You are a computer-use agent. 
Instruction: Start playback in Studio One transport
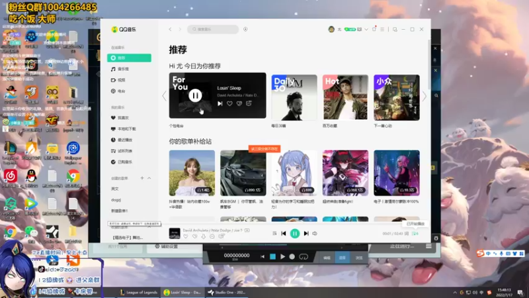click(283, 257)
